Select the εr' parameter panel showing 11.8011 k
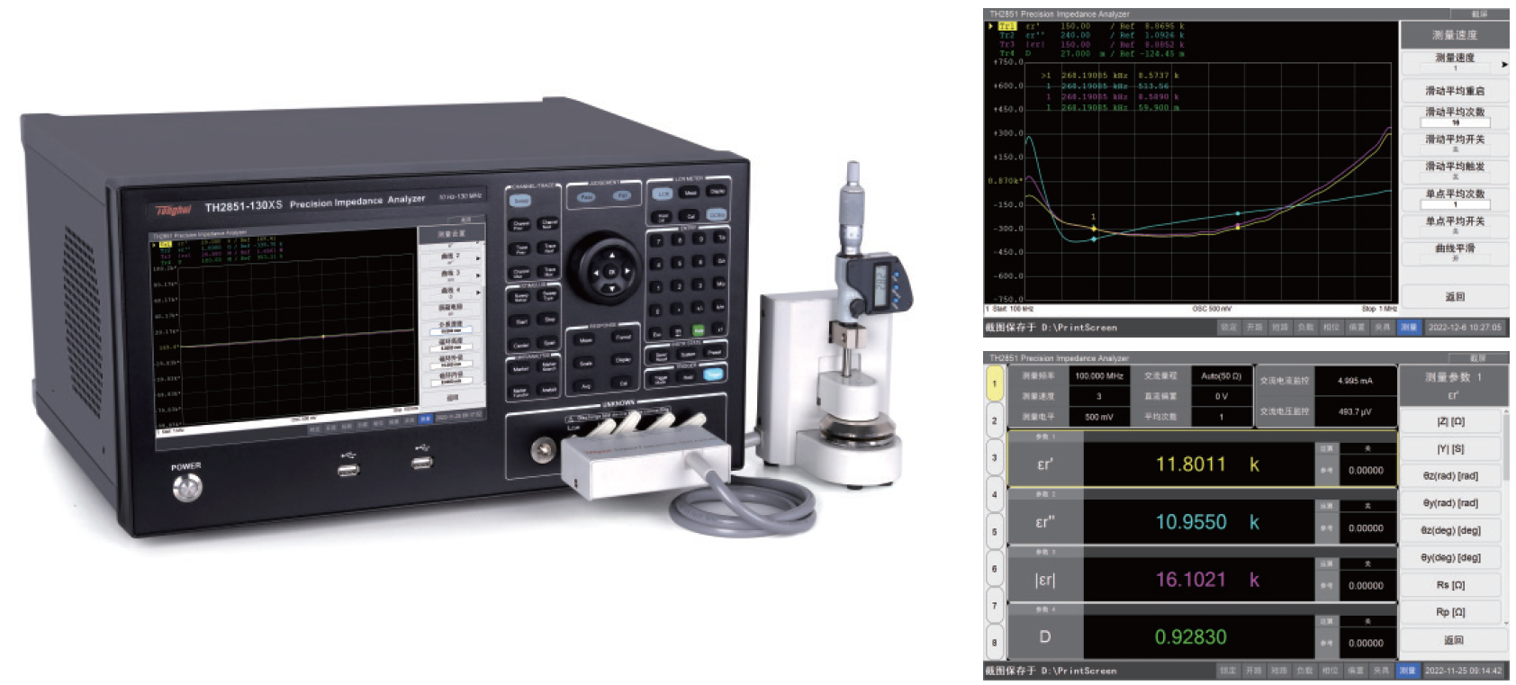Viewport: 1516px width, 685px height. tap(1203, 458)
